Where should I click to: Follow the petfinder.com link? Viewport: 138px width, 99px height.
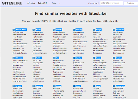18,32
